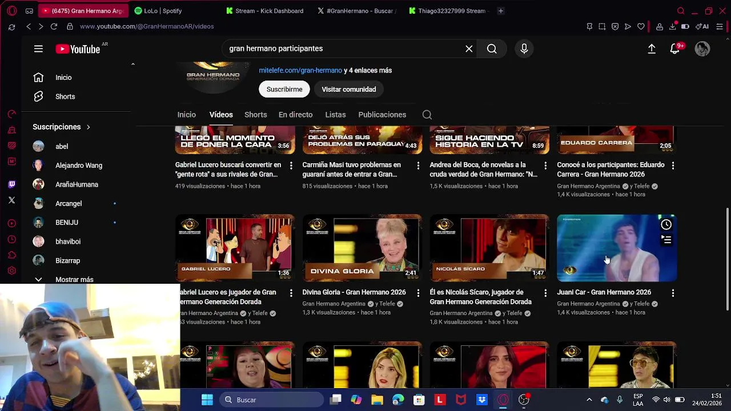Switch to channel Shorts tab
Image resolution: width=731 pixels, height=411 pixels.
[x=255, y=115]
